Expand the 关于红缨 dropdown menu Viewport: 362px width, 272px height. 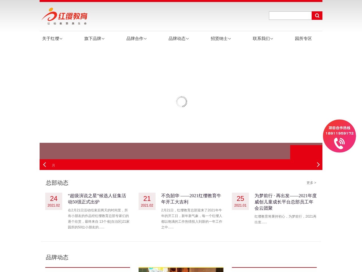tap(52, 39)
